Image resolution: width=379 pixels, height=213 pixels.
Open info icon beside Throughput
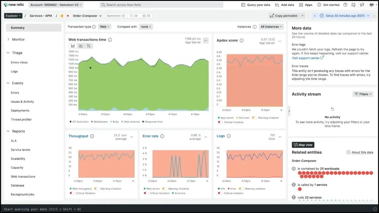click(x=92, y=136)
